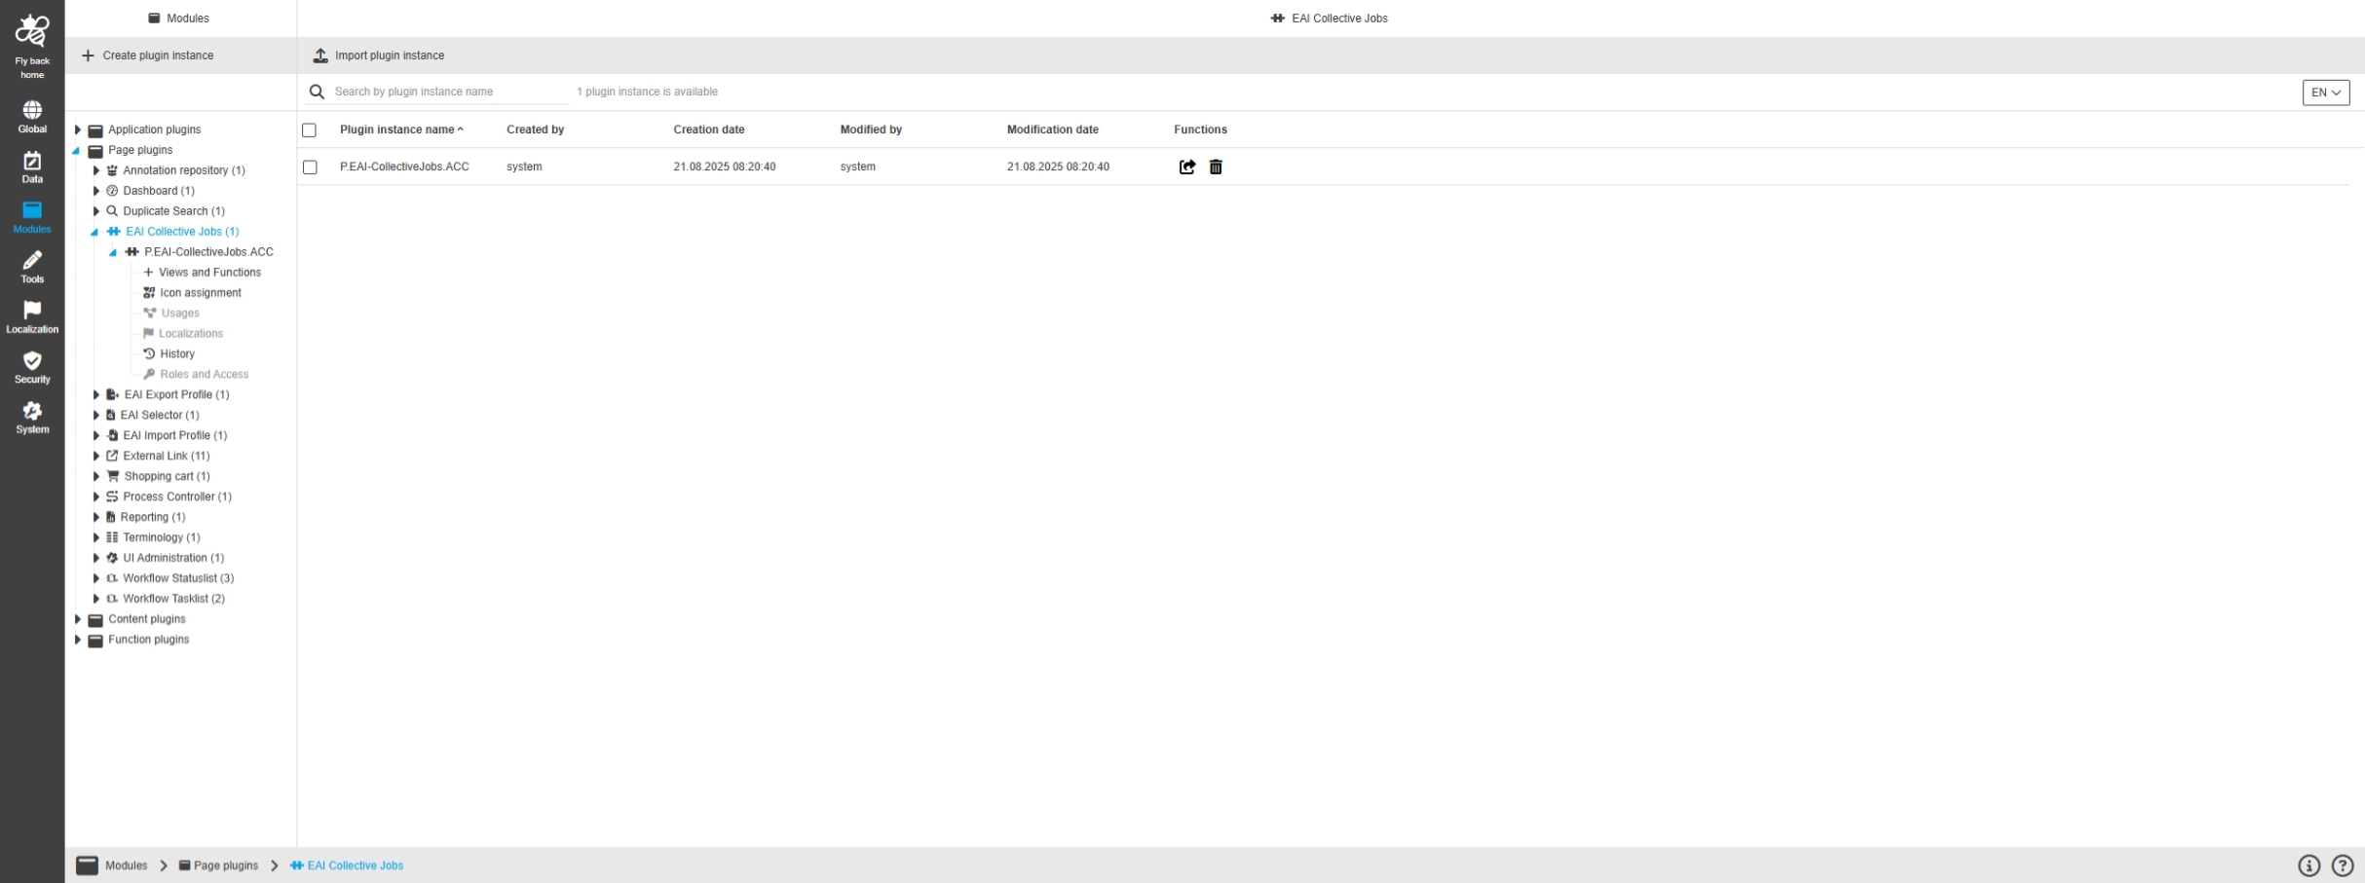Image resolution: width=2365 pixels, height=883 pixels.
Task: Select the Localizations tree item
Action: [x=191, y=334]
